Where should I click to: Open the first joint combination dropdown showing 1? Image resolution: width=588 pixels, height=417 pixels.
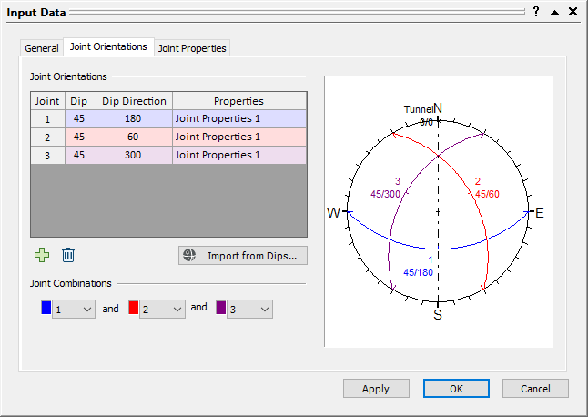74,310
